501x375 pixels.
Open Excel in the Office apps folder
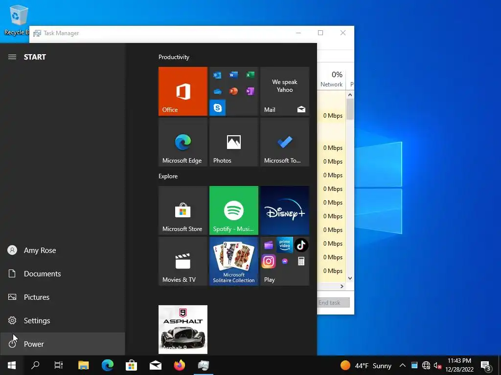(250, 75)
